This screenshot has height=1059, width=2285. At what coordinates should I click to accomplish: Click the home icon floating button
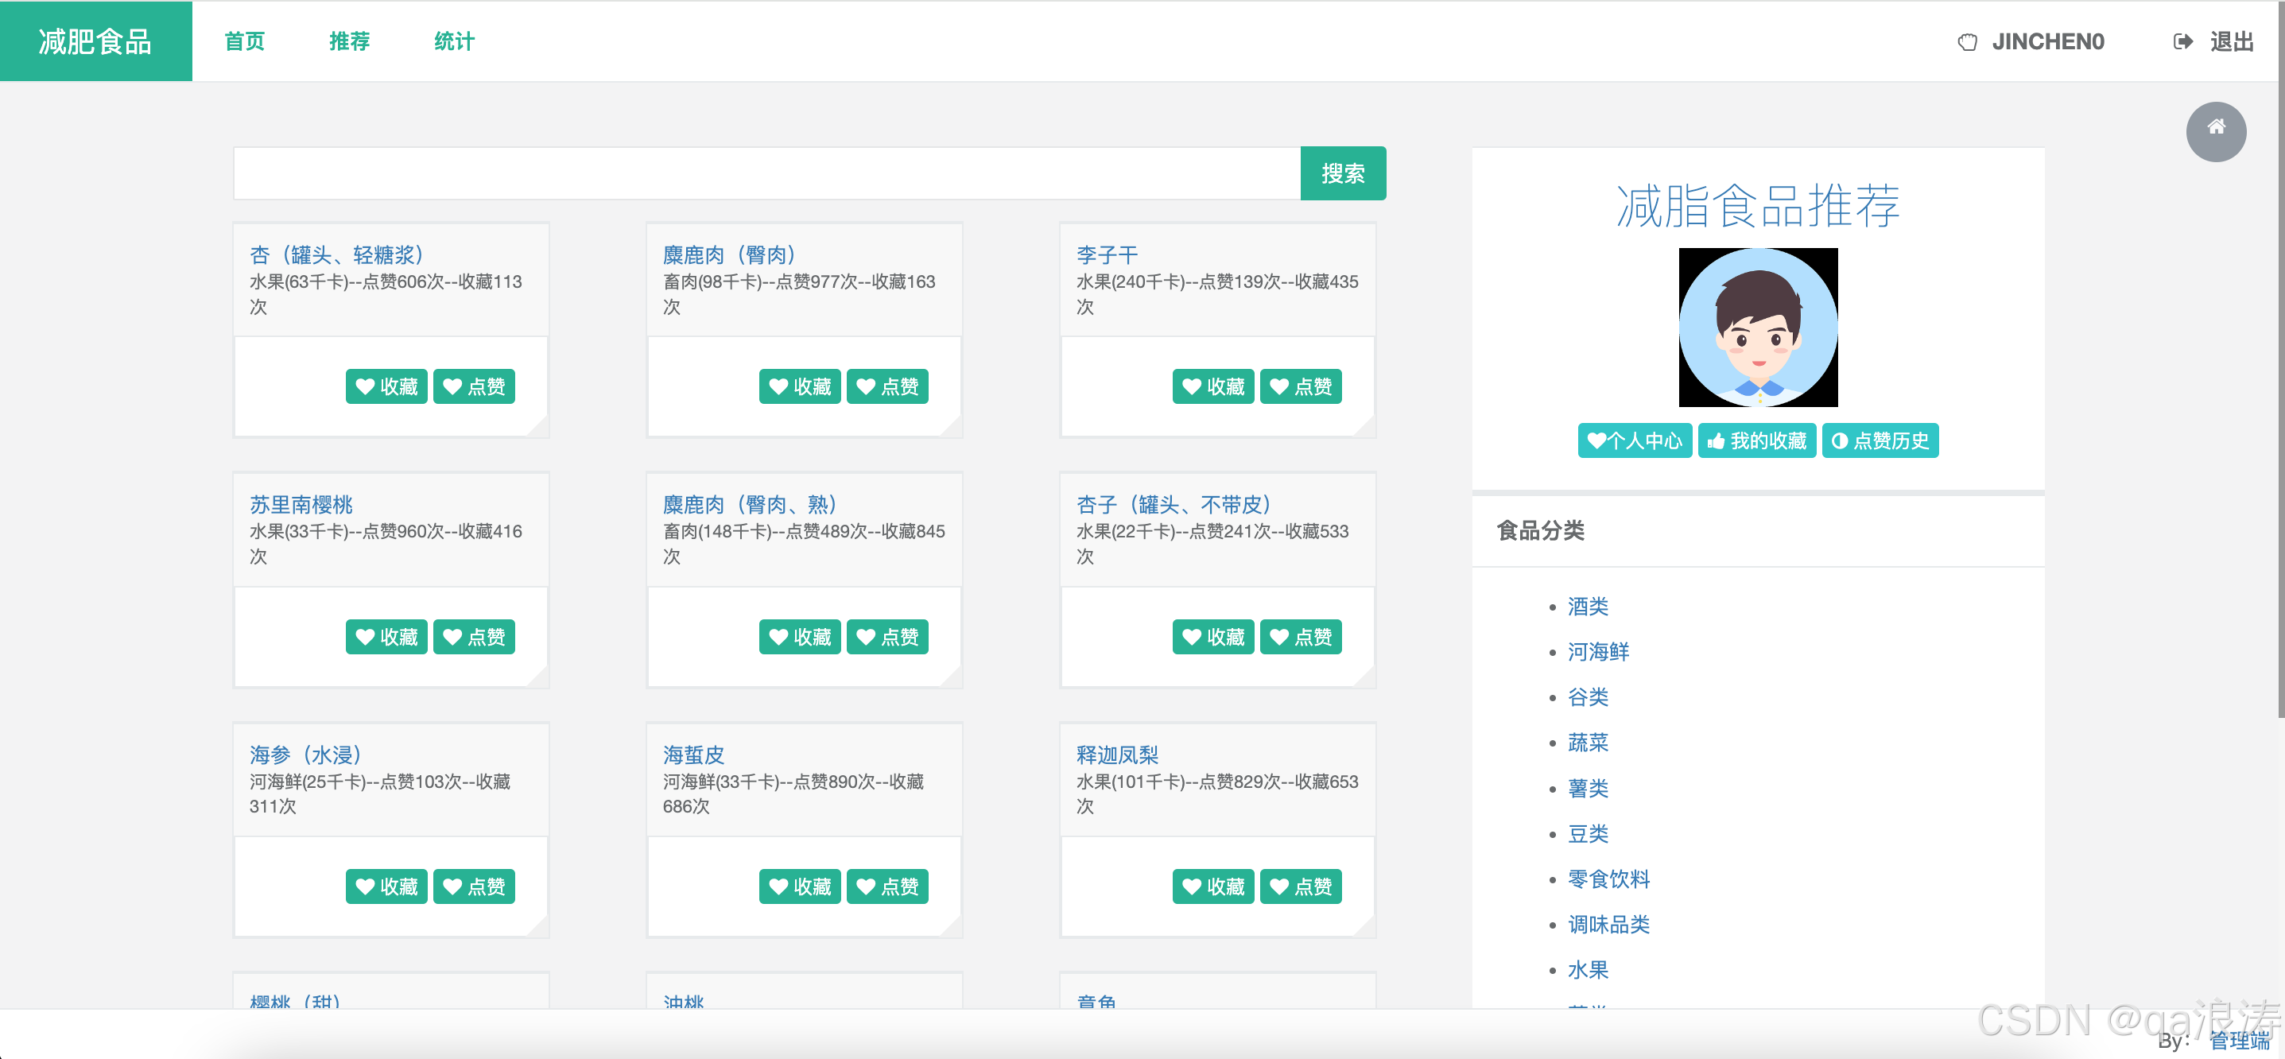point(2215,131)
